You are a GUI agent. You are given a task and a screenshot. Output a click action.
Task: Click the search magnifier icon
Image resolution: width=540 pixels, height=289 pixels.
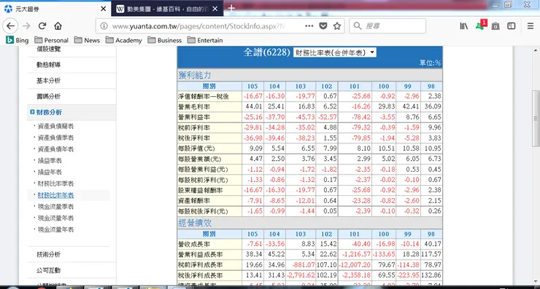pos(358,25)
